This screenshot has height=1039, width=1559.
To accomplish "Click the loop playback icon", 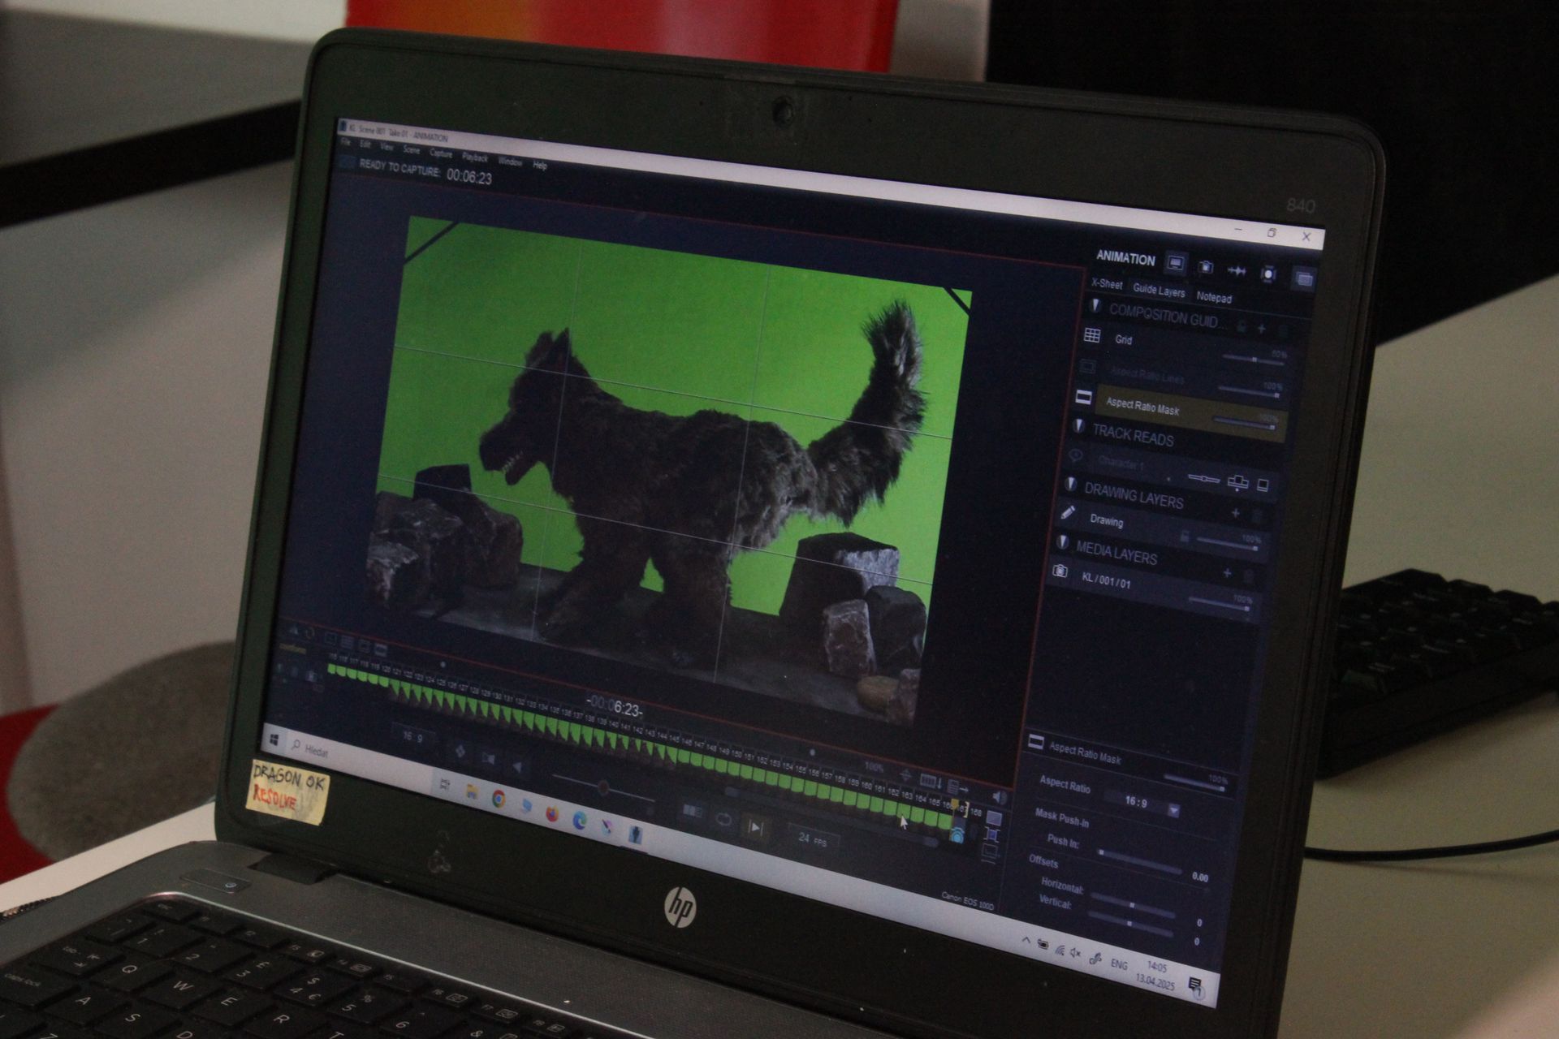I will pos(723,820).
